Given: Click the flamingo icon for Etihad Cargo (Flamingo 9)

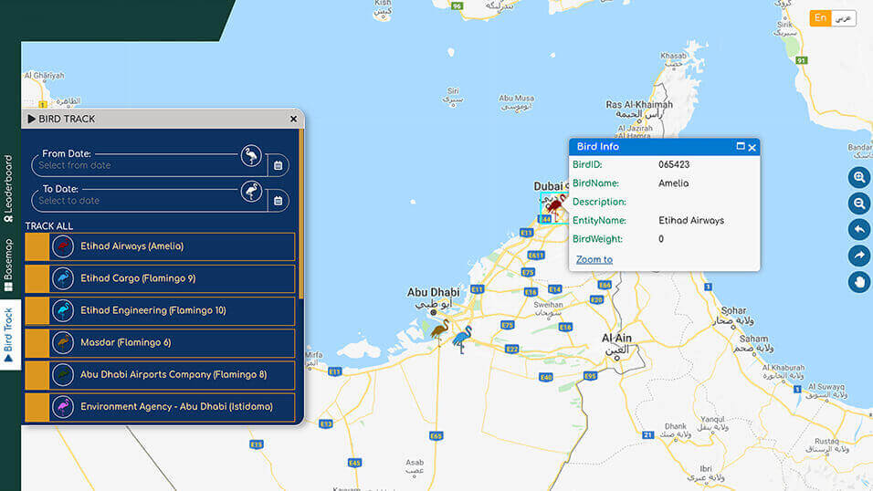Looking at the screenshot, I should click(63, 278).
